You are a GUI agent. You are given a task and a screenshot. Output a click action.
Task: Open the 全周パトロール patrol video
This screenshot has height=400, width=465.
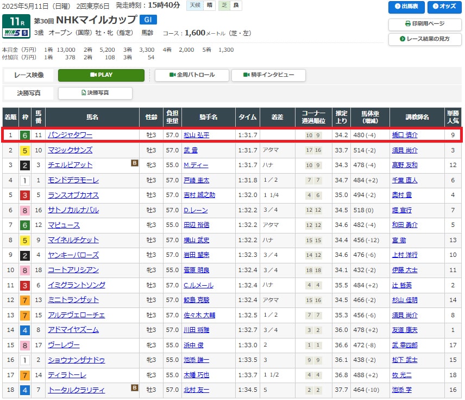192,75
